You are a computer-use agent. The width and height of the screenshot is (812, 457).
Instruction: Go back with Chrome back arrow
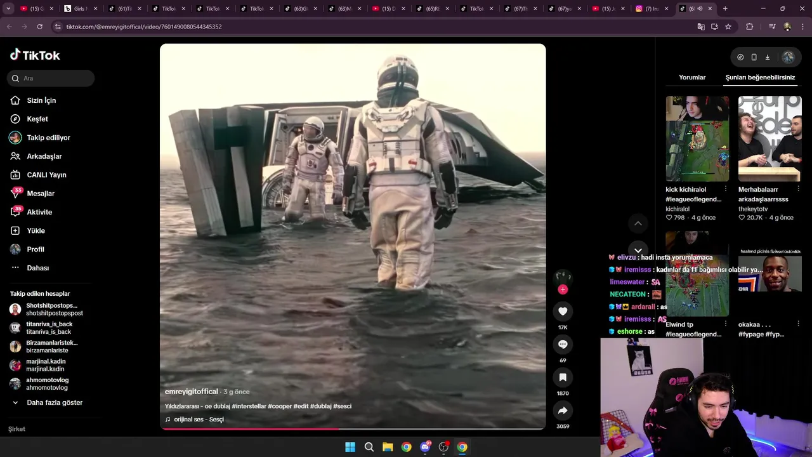click(x=9, y=27)
